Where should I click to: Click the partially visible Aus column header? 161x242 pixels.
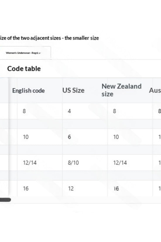click(x=155, y=90)
